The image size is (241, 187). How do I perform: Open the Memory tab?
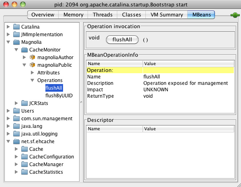pos(74,15)
